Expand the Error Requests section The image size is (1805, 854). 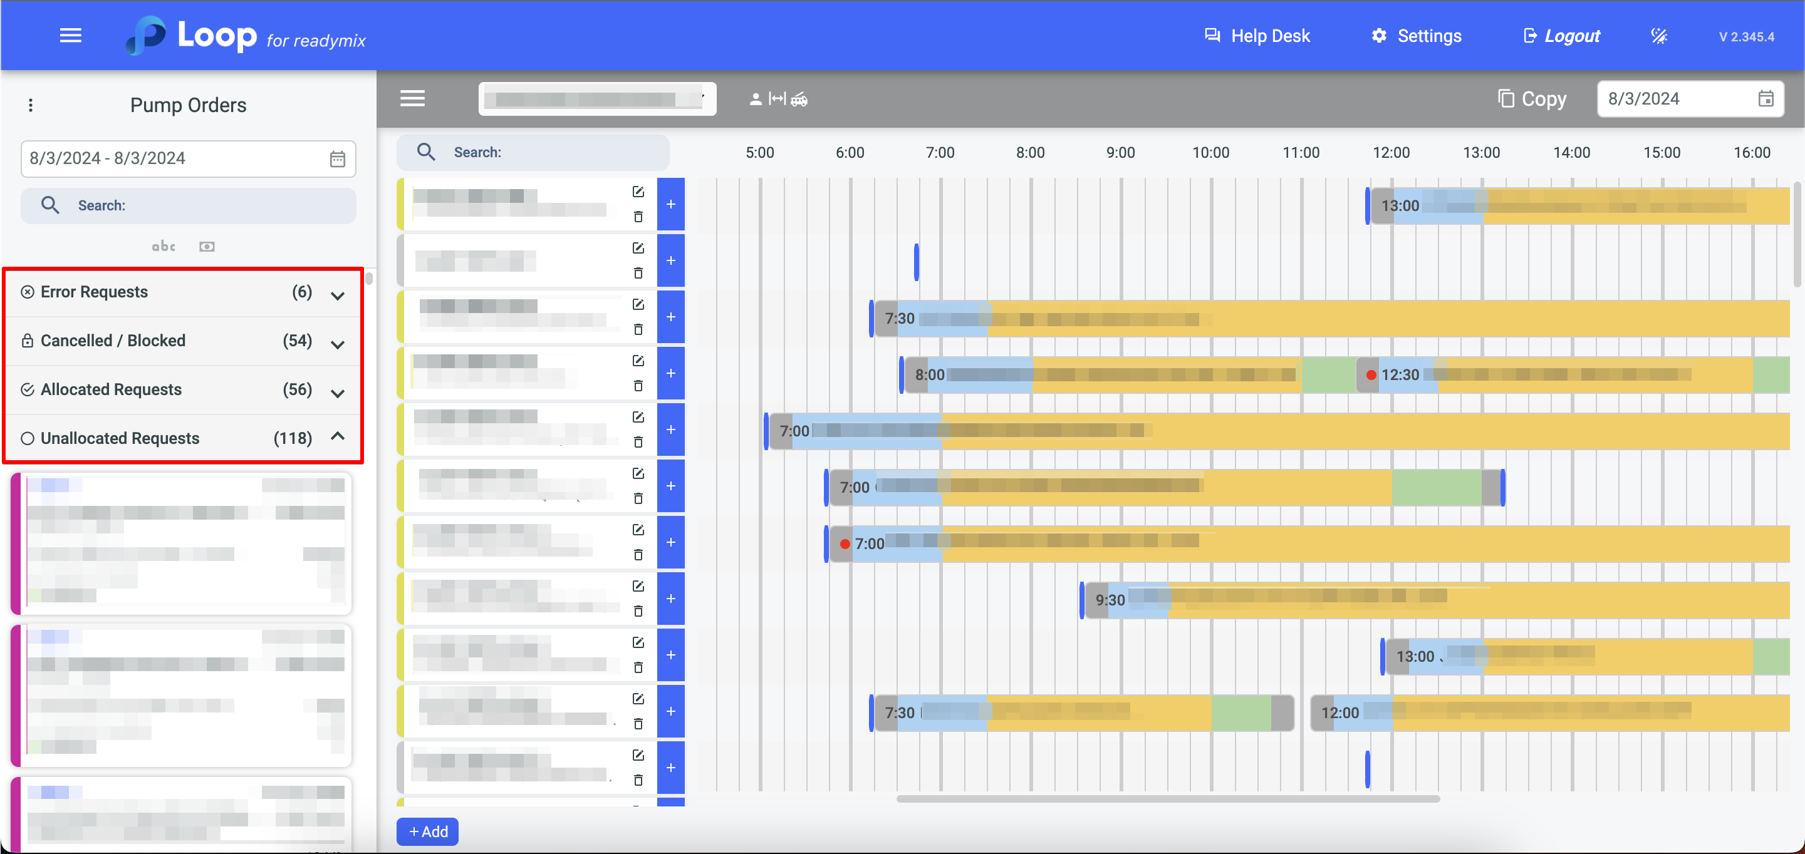pyautogui.click(x=338, y=295)
